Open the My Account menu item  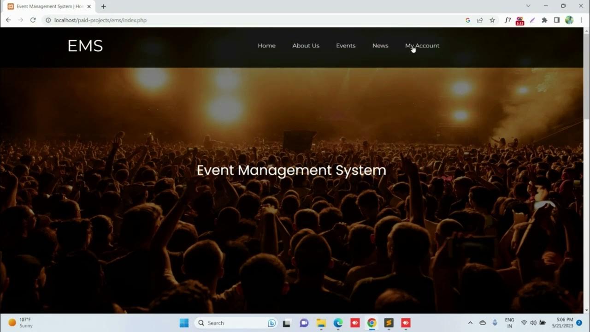[x=422, y=46]
